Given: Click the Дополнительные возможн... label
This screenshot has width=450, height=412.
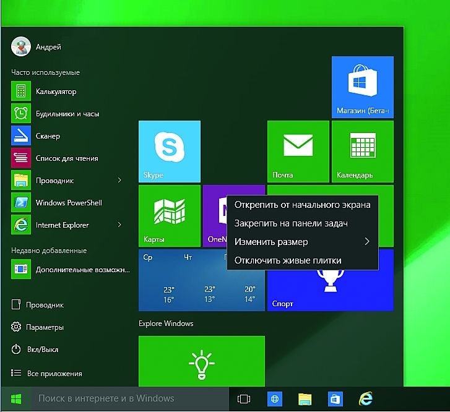Looking at the screenshot, I should pos(83,270).
